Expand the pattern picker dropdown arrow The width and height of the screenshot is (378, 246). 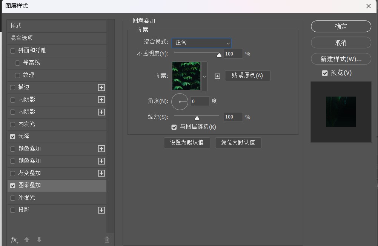click(205, 76)
